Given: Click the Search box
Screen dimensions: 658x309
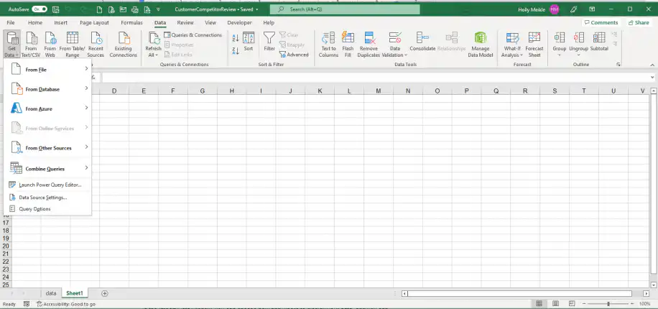Looking at the screenshot, I should pyautogui.click(x=345, y=9).
